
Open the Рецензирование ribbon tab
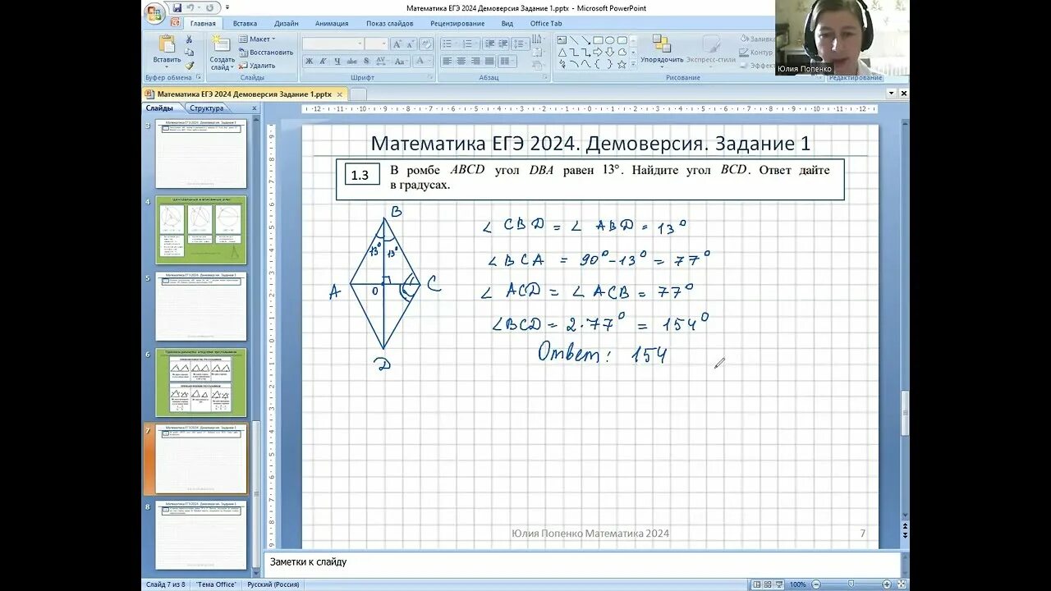click(x=457, y=24)
